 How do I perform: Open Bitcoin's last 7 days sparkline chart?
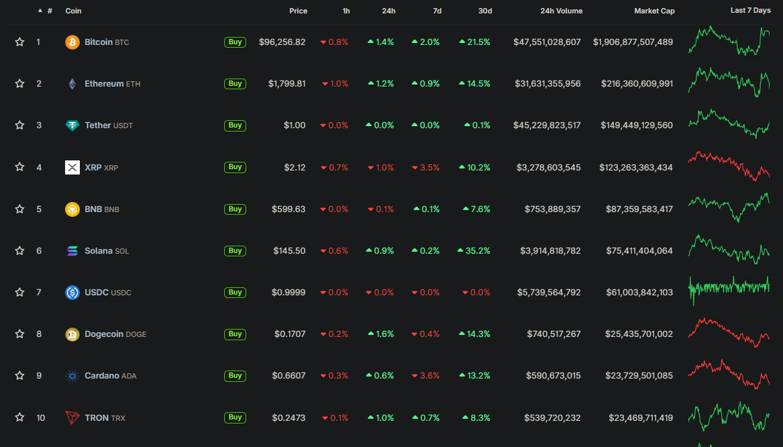point(729,42)
